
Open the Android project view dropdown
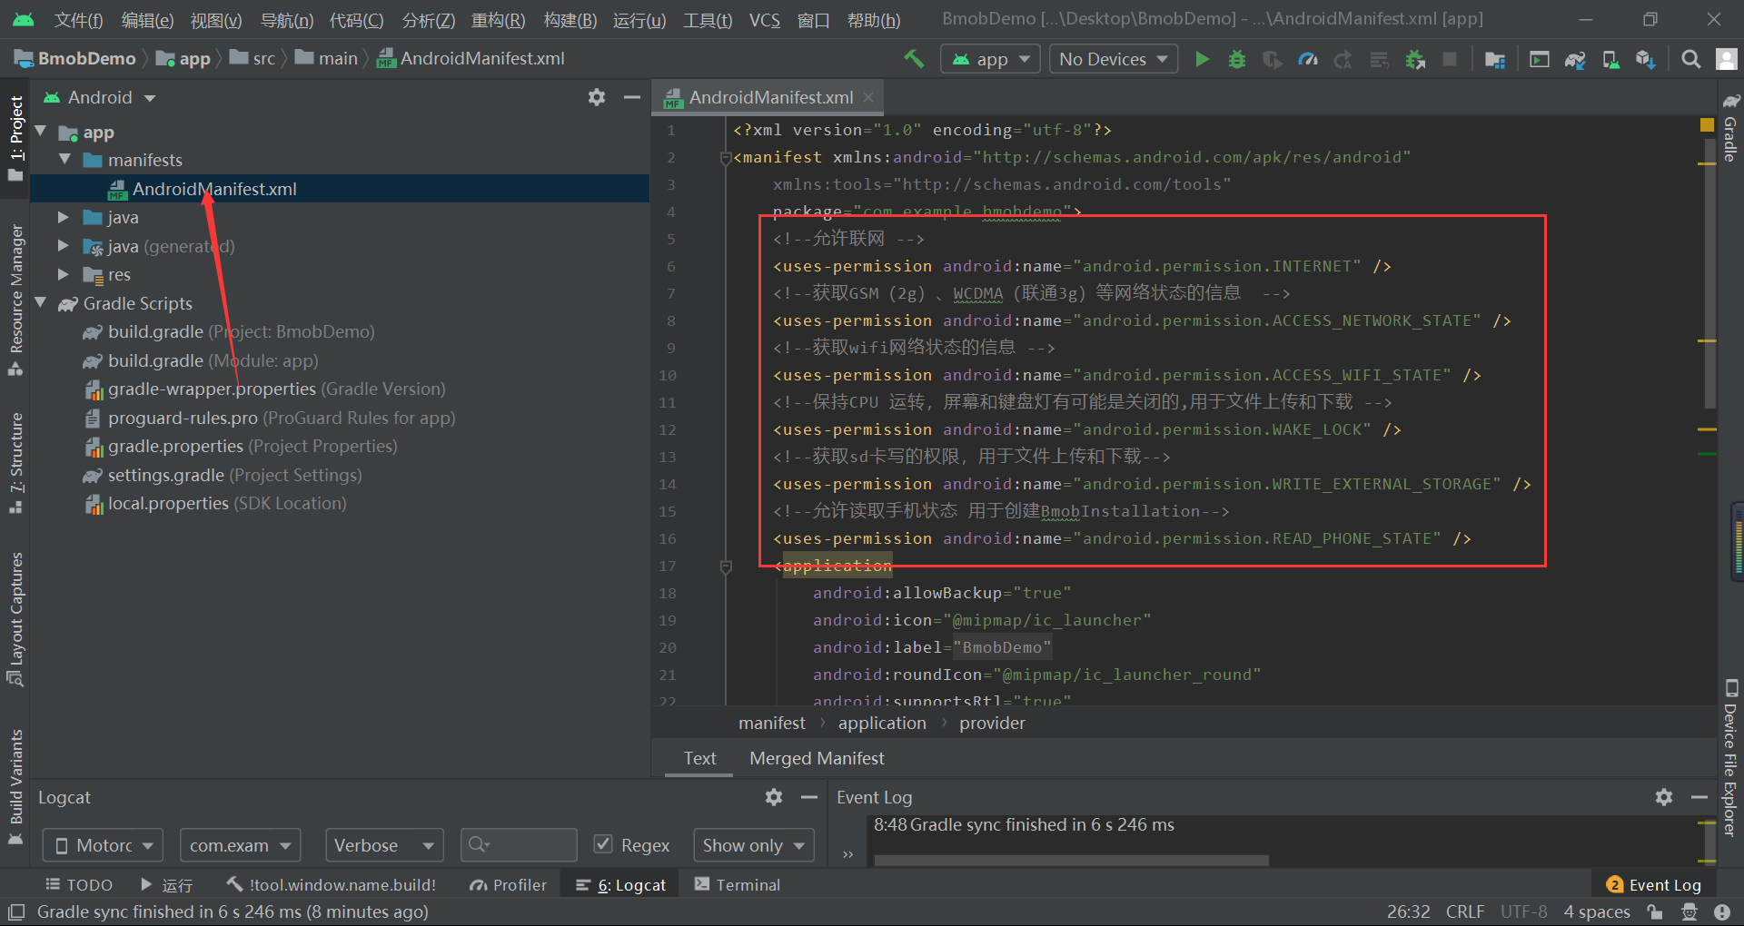pyautogui.click(x=100, y=97)
